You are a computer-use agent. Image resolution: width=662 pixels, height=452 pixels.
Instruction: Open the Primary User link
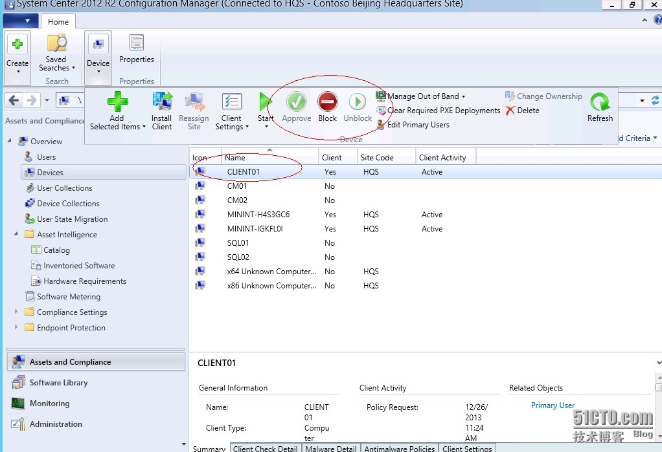coord(553,405)
